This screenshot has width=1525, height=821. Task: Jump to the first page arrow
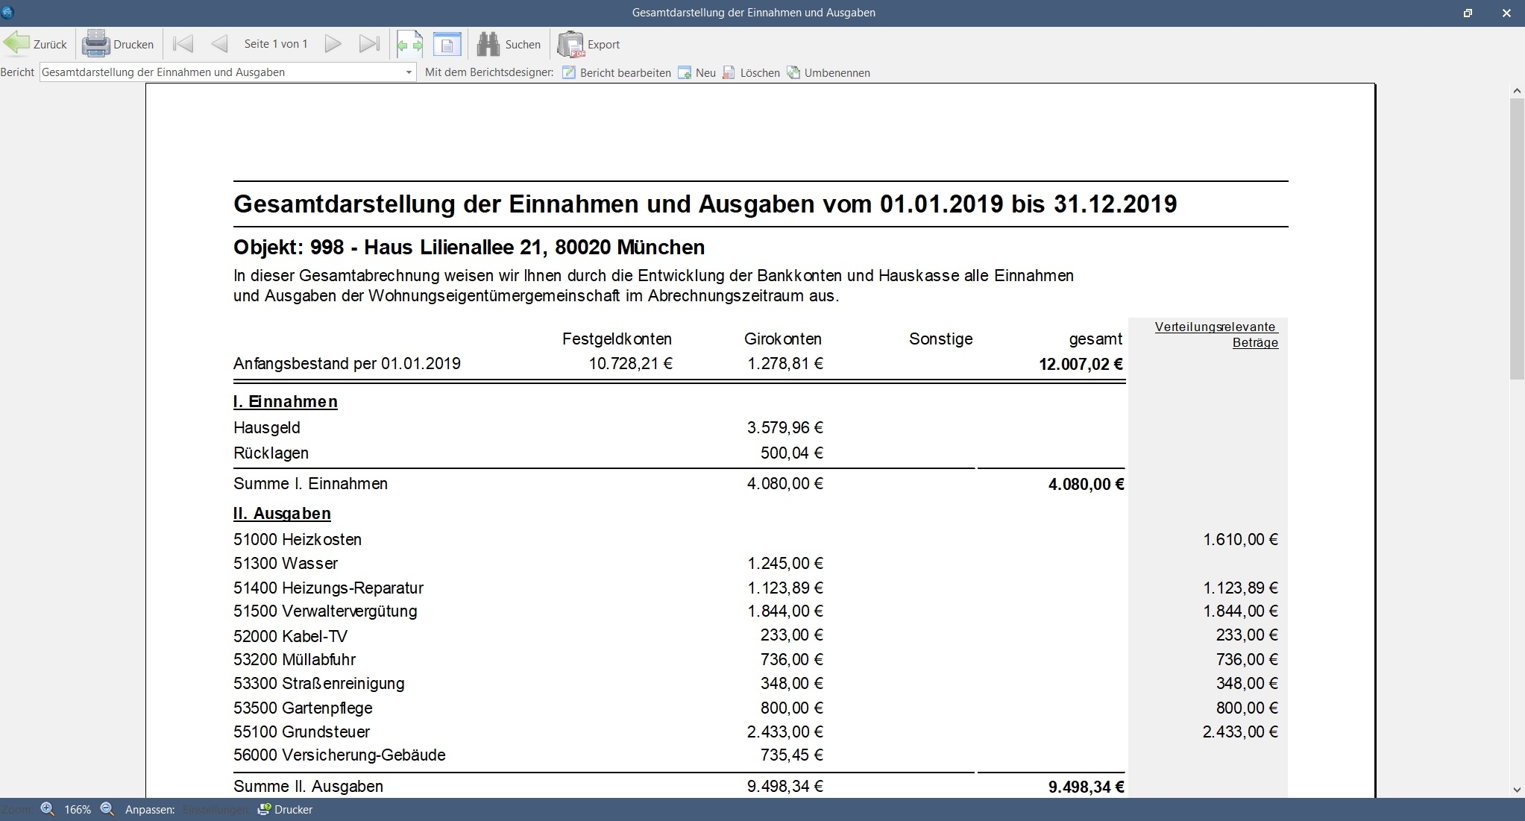(x=183, y=44)
